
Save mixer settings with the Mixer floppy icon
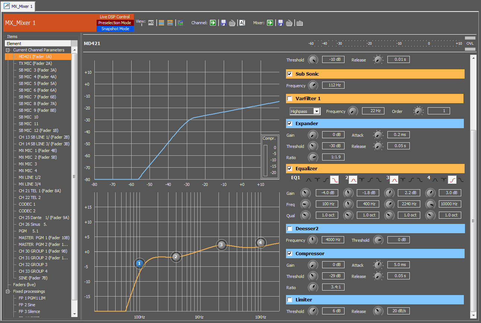click(280, 23)
